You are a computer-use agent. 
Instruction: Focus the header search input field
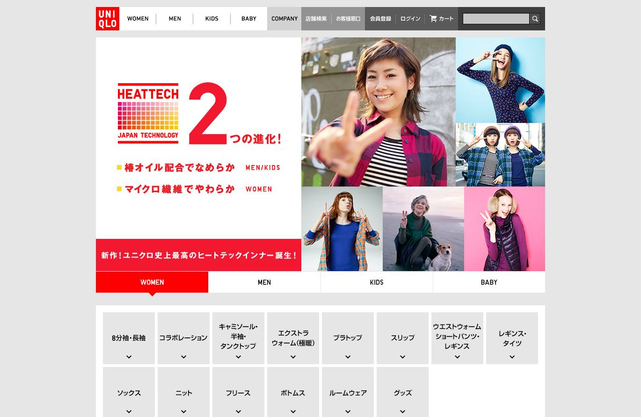coord(496,19)
